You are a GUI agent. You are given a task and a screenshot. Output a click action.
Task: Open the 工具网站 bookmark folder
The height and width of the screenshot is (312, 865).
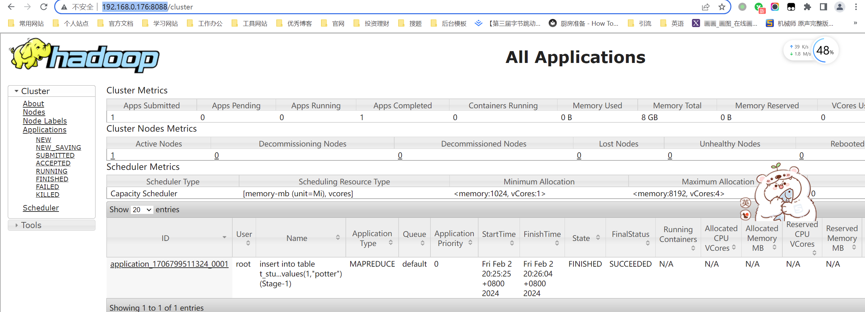coord(250,23)
